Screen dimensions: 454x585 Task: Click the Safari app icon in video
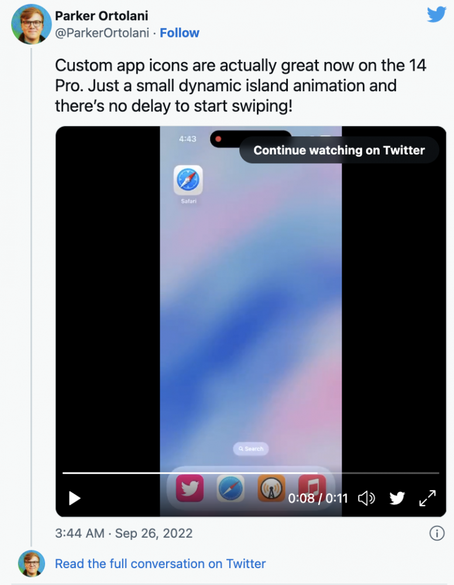click(x=188, y=180)
